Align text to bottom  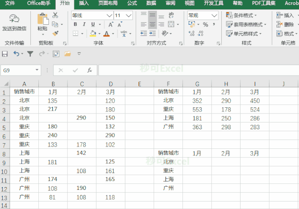(161, 16)
